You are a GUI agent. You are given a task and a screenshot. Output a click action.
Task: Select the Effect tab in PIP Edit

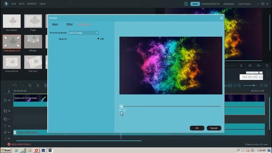click(70, 24)
